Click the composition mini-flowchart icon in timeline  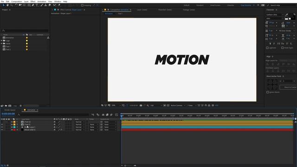(x=93, y=115)
